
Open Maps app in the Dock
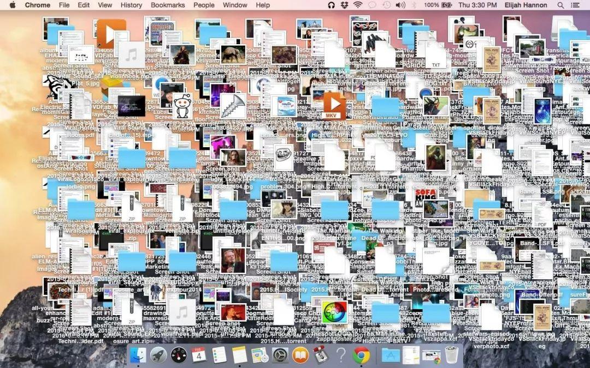(259, 354)
